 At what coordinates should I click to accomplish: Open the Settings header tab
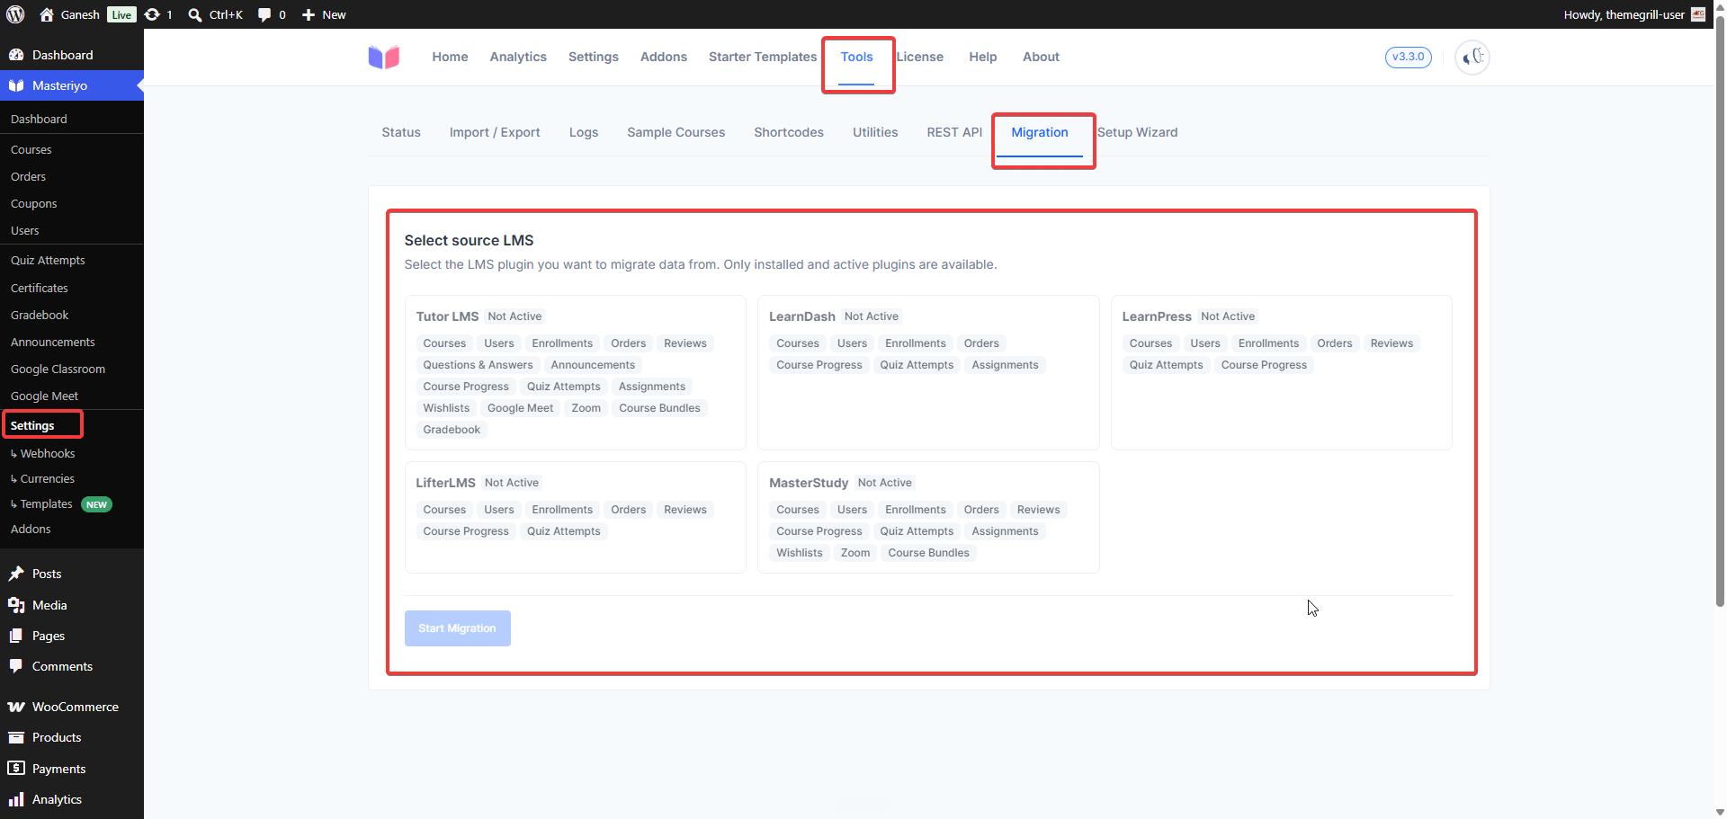pyautogui.click(x=594, y=57)
